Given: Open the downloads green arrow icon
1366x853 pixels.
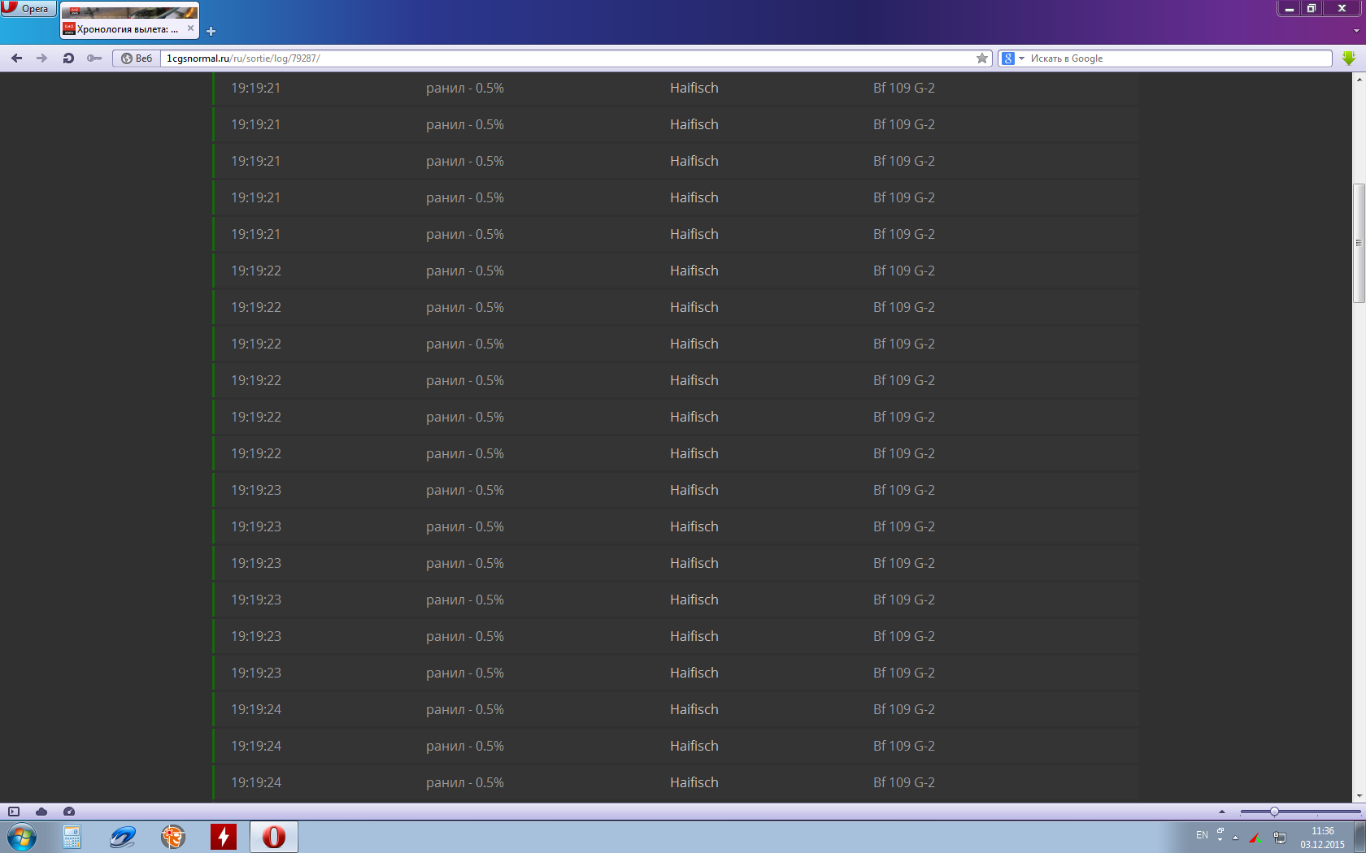Looking at the screenshot, I should (1349, 58).
